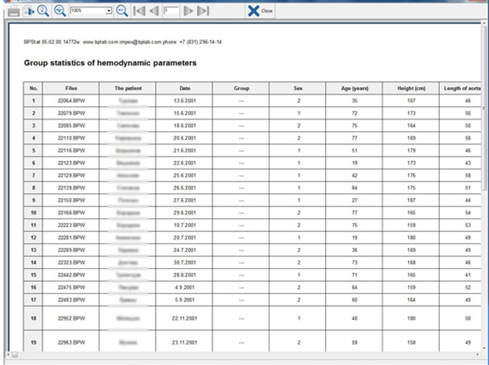Click the BPStat version header line
The image size is (489, 365).
click(x=123, y=42)
